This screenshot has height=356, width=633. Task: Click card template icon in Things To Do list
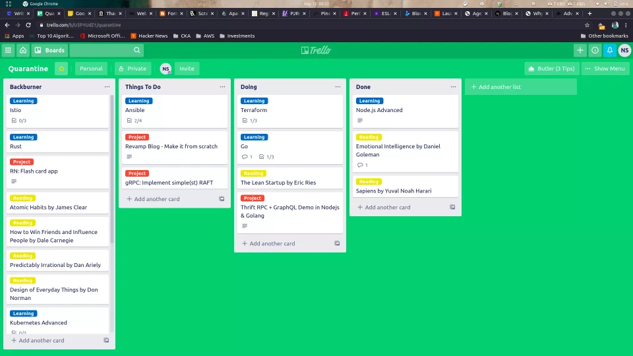[x=222, y=199]
